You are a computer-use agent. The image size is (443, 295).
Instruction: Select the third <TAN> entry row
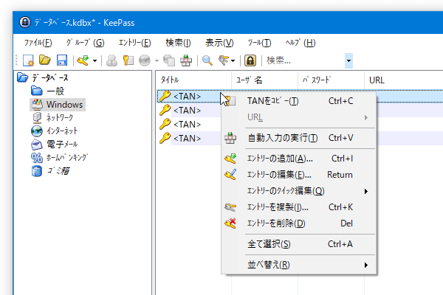pyautogui.click(x=187, y=125)
